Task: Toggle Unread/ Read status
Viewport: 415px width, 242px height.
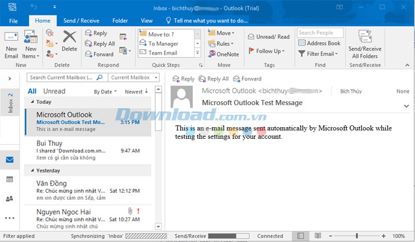Action: [x=268, y=37]
